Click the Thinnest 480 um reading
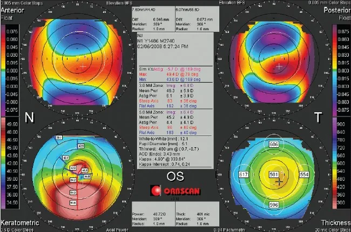351x232 pixels. pos(169,149)
